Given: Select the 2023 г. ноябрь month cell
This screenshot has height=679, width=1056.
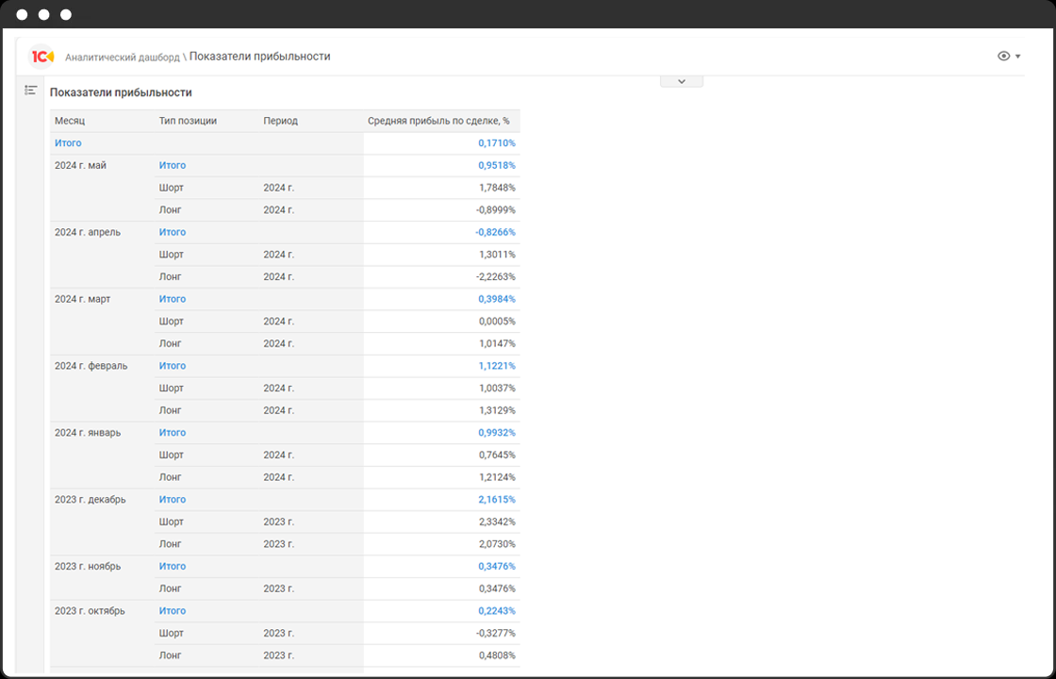Looking at the screenshot, I should pyautogui.click(x=88, y=567).
